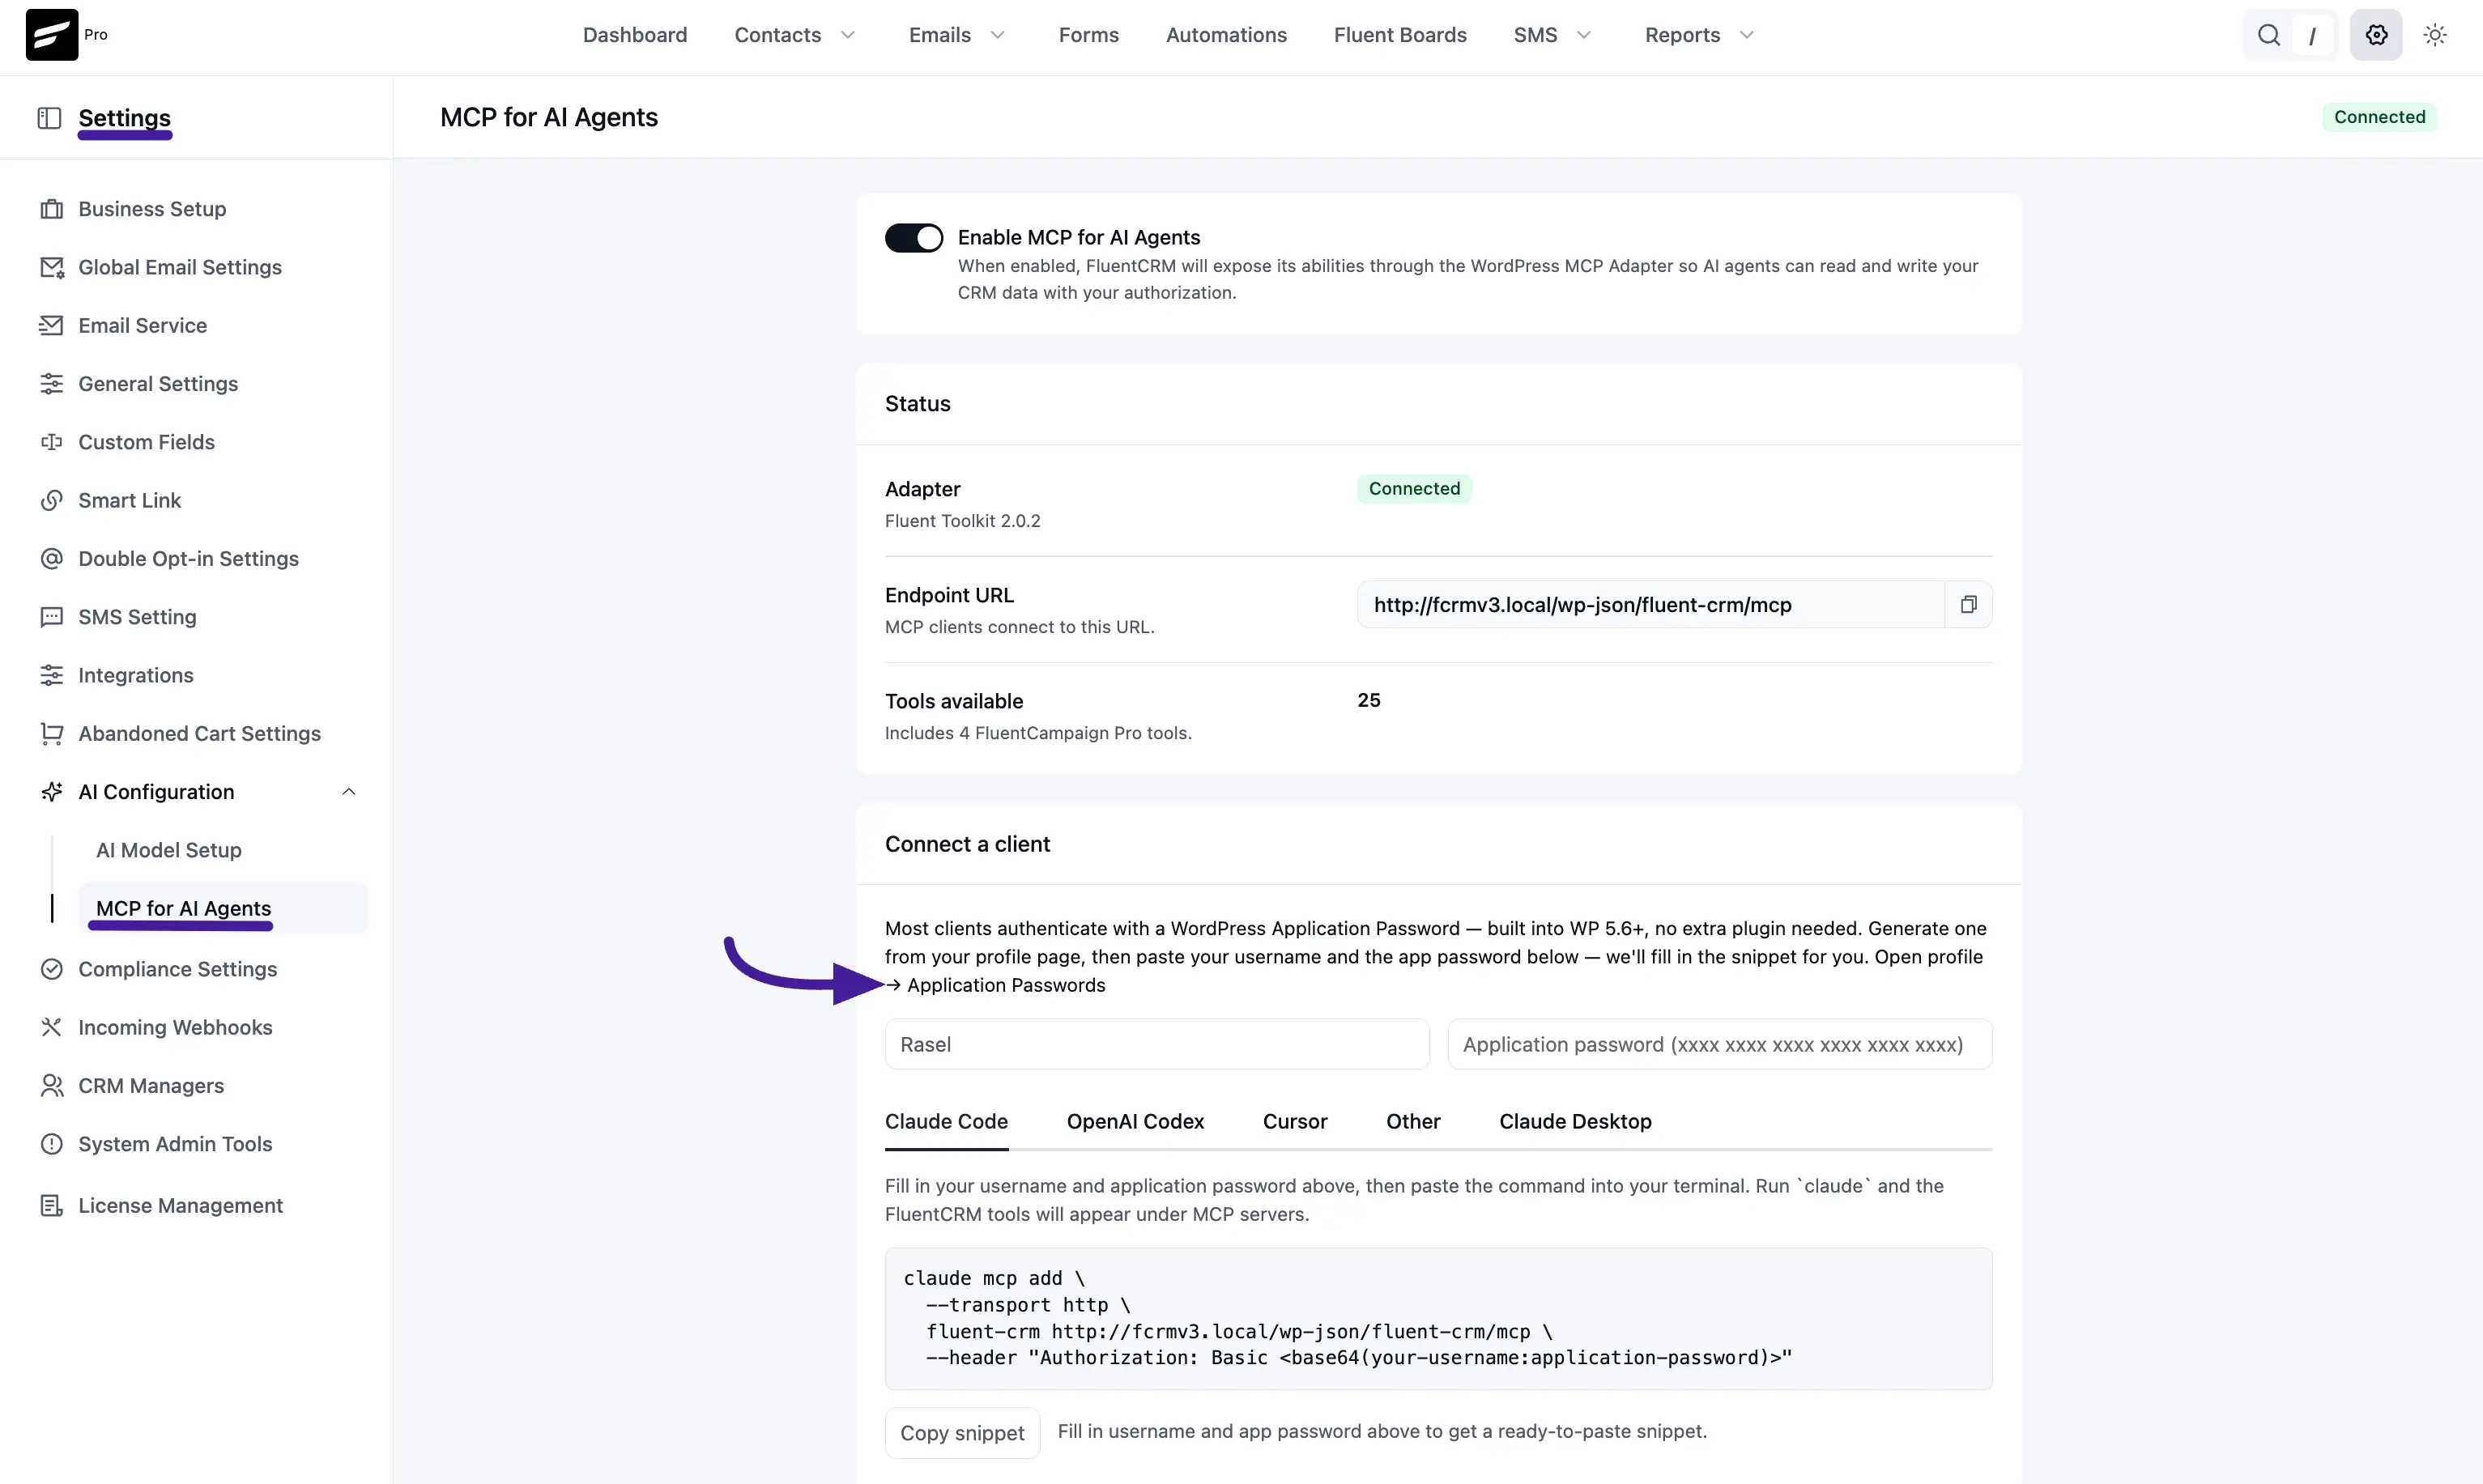Click the FluentCRM logo icon
Image resolution: width=2483 pixels, height=1484 pixels.
(x=52, y=35)
